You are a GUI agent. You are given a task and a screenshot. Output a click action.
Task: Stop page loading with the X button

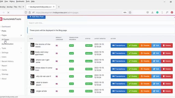click(8, 13)
